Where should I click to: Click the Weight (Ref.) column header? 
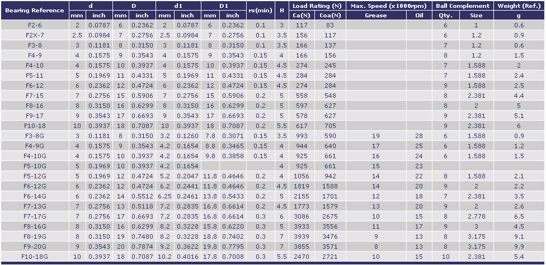click(519, 6)
